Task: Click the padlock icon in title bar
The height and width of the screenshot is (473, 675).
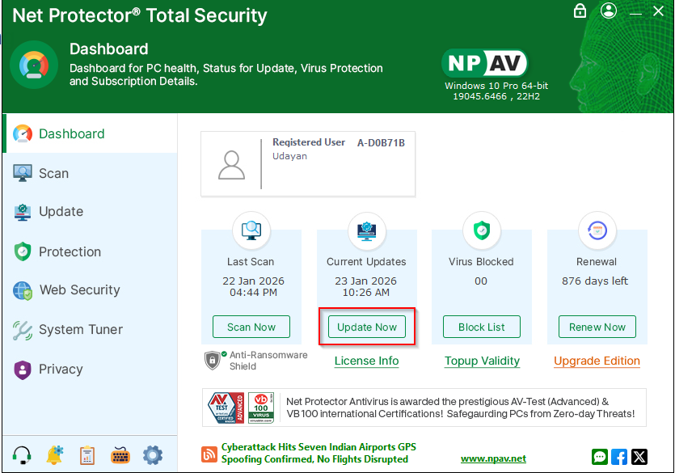Action: point(580,11)
